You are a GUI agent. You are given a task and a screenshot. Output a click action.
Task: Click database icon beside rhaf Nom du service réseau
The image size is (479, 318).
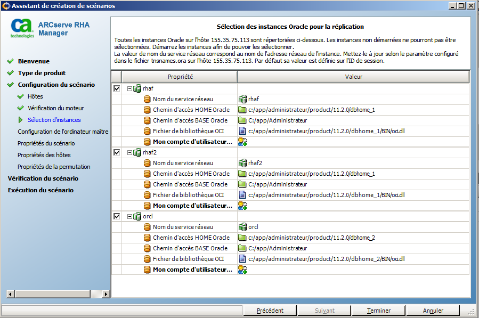pyautogui.click(x=147, y=99)
